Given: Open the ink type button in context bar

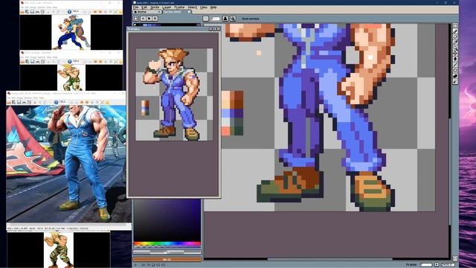Looking at the screenshot, I should click(x=225, y=19).
